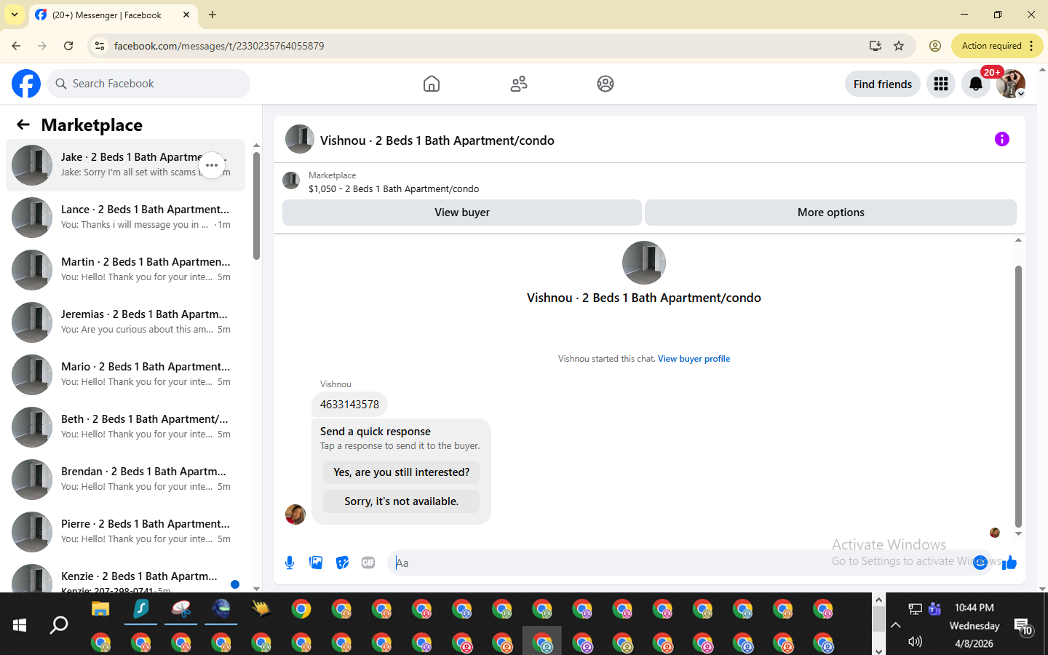Open the Surfshark taskbar app
Image resolution: width=1048 pixels, height=655 pixels.
pos(140,608)
